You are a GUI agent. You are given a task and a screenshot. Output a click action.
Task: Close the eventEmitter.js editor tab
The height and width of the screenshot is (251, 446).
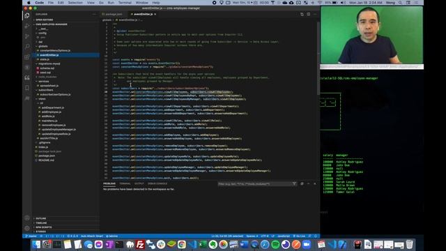click(155, 14)
